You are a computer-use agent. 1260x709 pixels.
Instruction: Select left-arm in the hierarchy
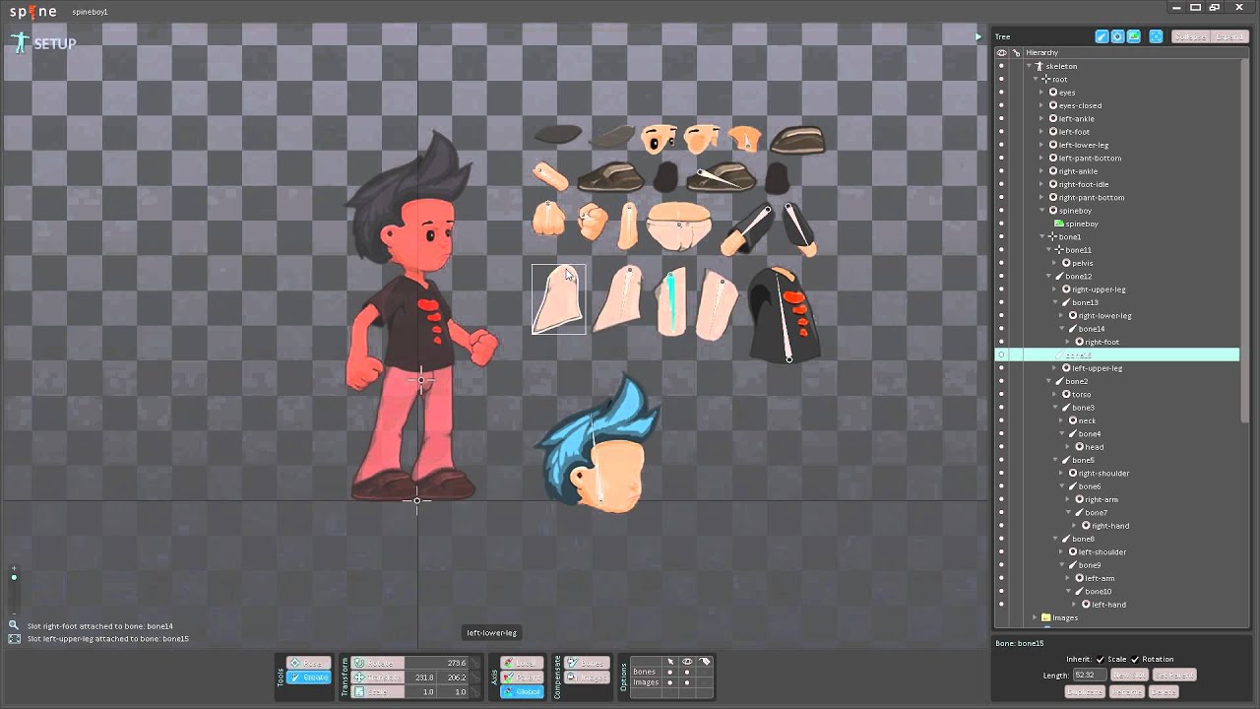coord(1101,578)
